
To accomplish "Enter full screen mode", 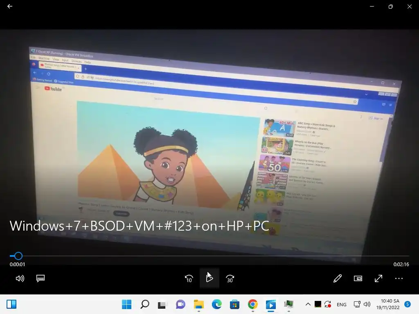I will pyautogui.click(x=378, y=278).
